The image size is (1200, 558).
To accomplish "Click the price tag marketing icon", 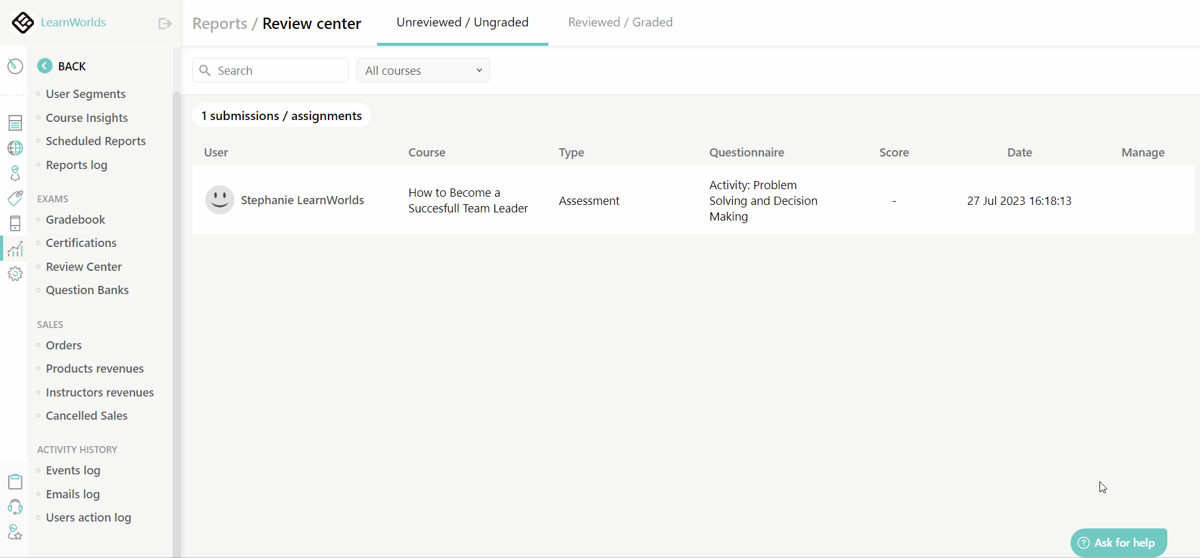I will (x=15, y=198).
